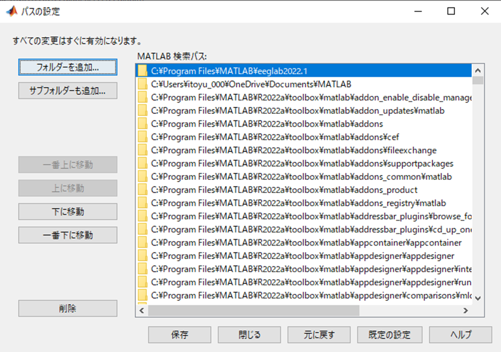
Task: Select path C:\Users\itoyu_000\OneDrive\Documents\MATLAB
Action: click(x=304, y=84)
